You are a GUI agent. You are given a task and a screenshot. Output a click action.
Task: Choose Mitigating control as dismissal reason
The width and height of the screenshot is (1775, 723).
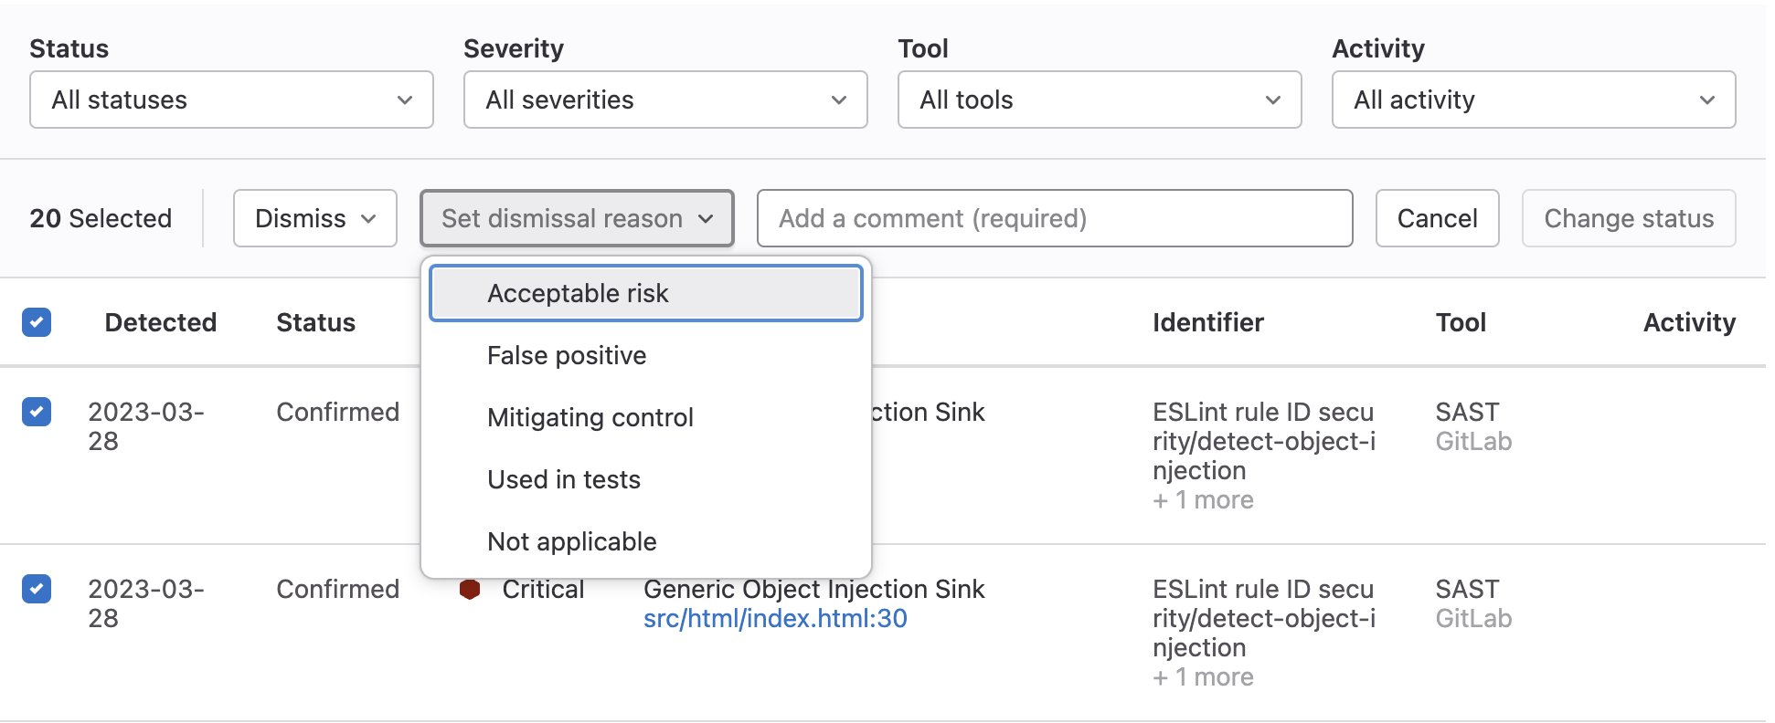[x=590, y=417]
